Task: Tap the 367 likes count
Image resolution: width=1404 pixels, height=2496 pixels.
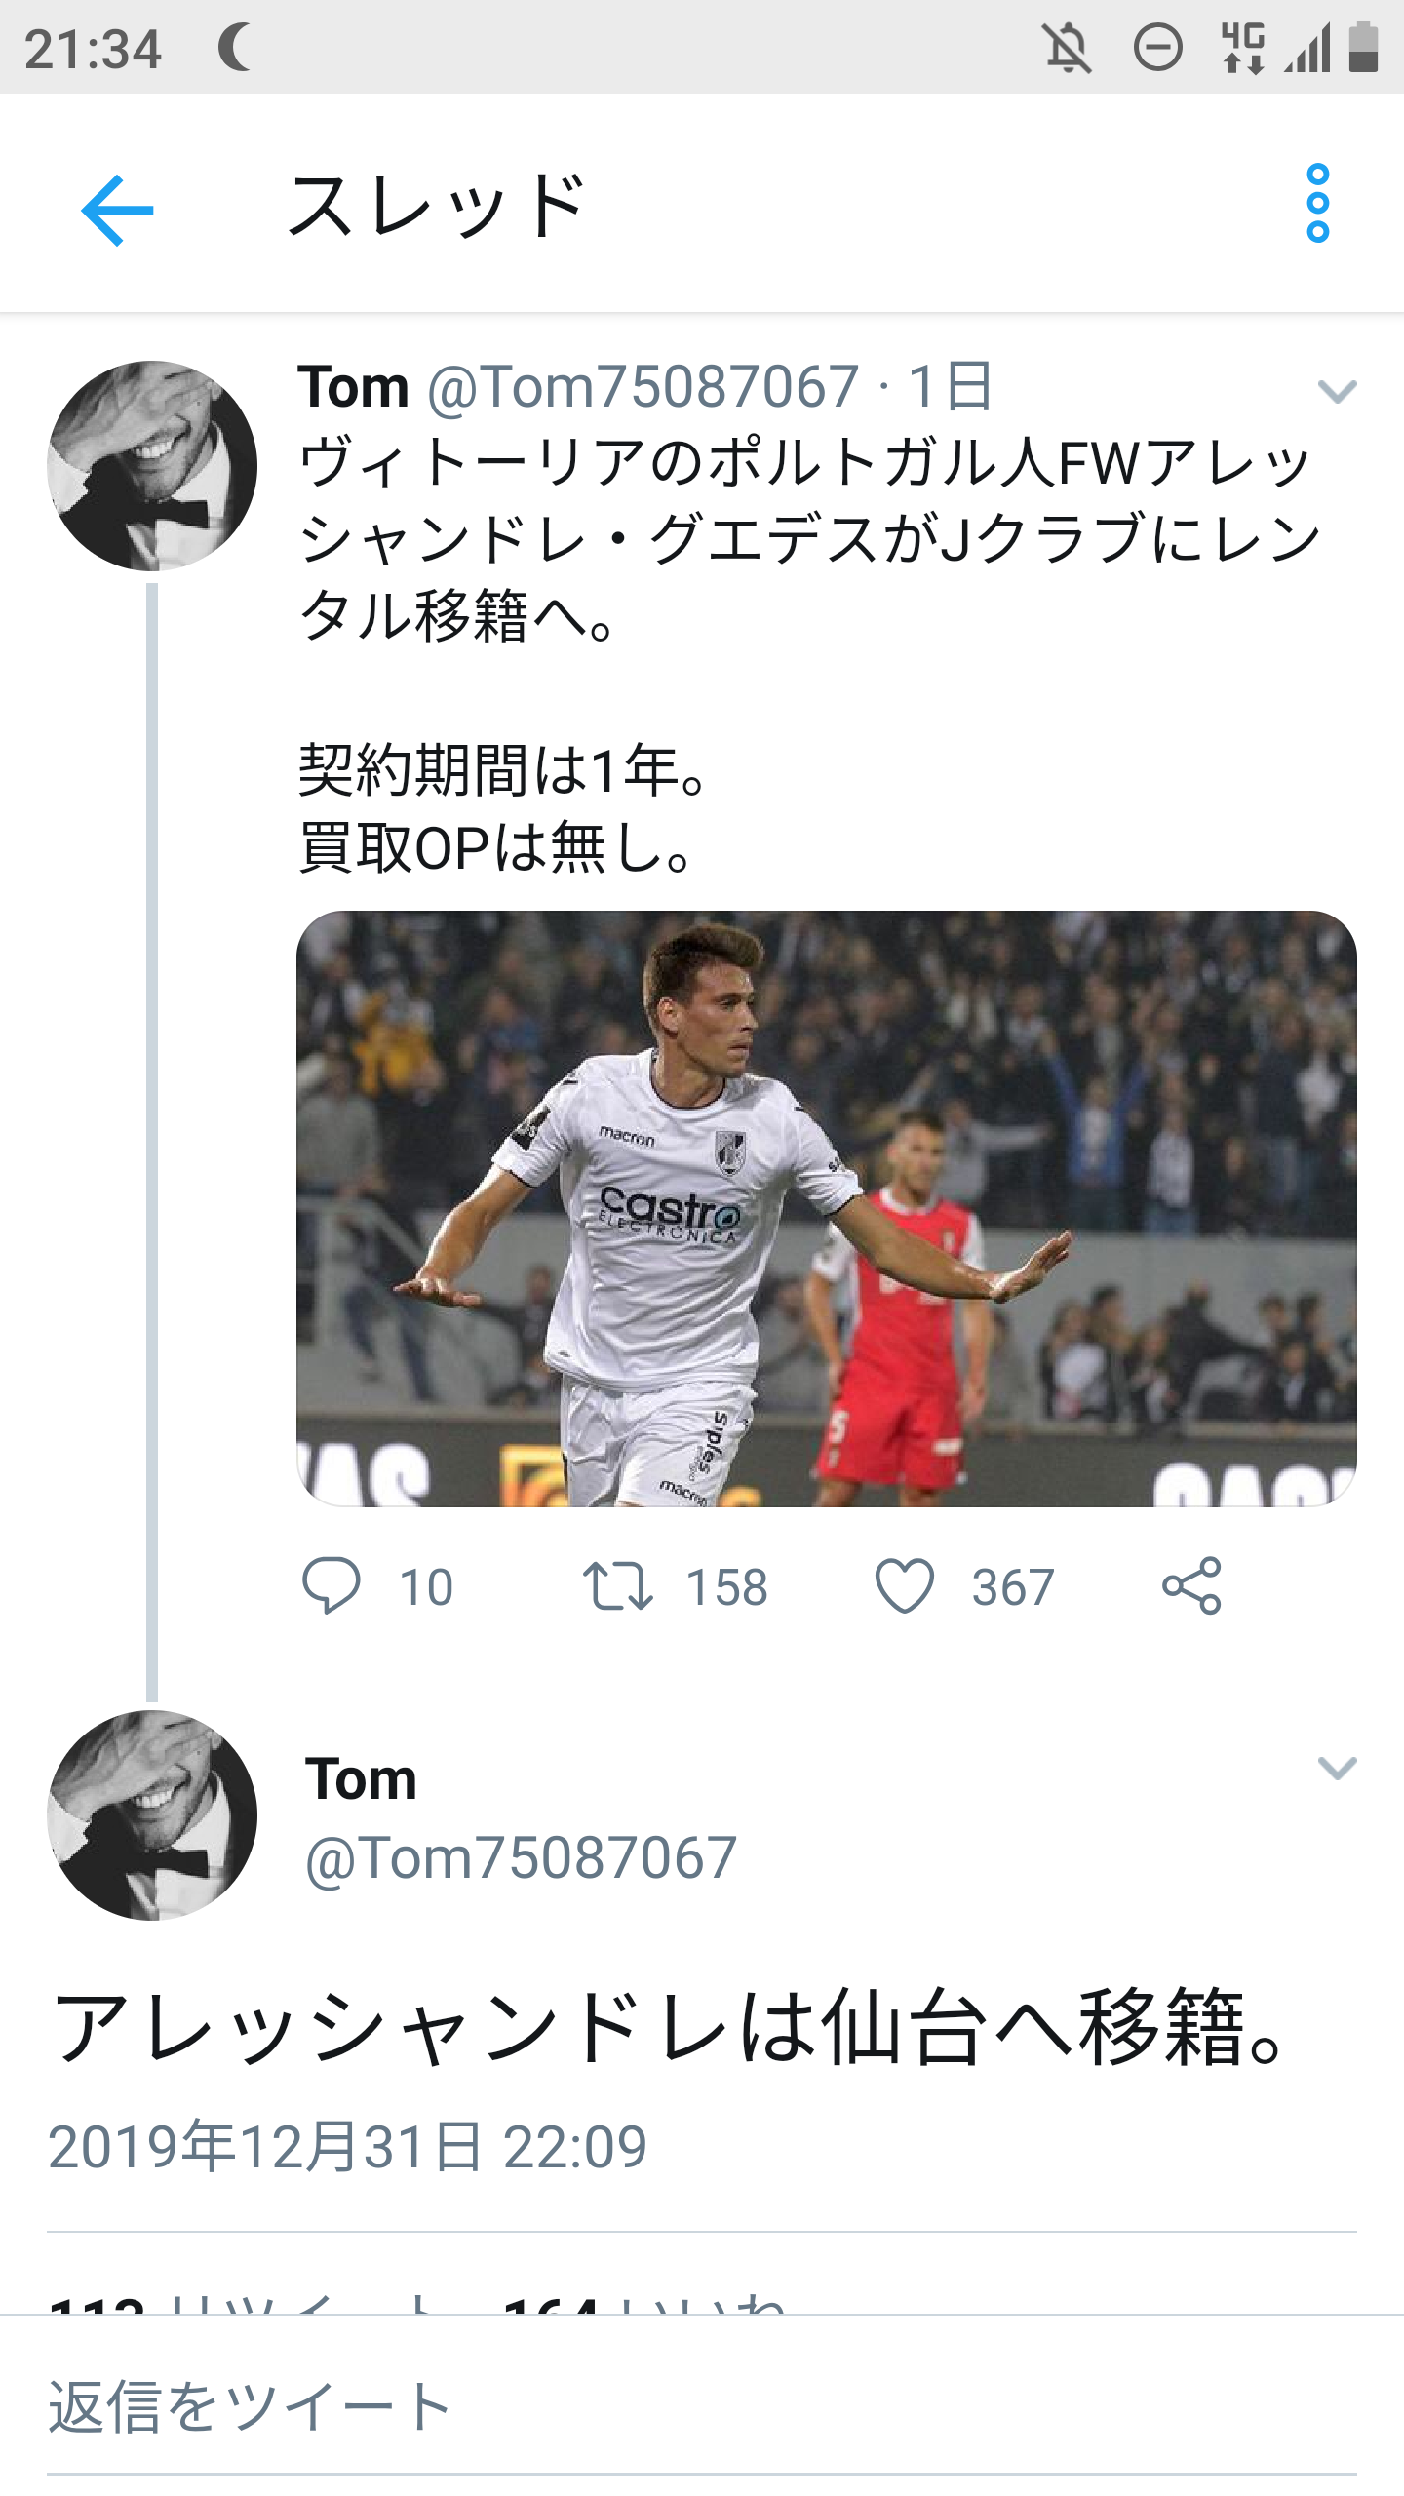Action: [1012, 1587]
